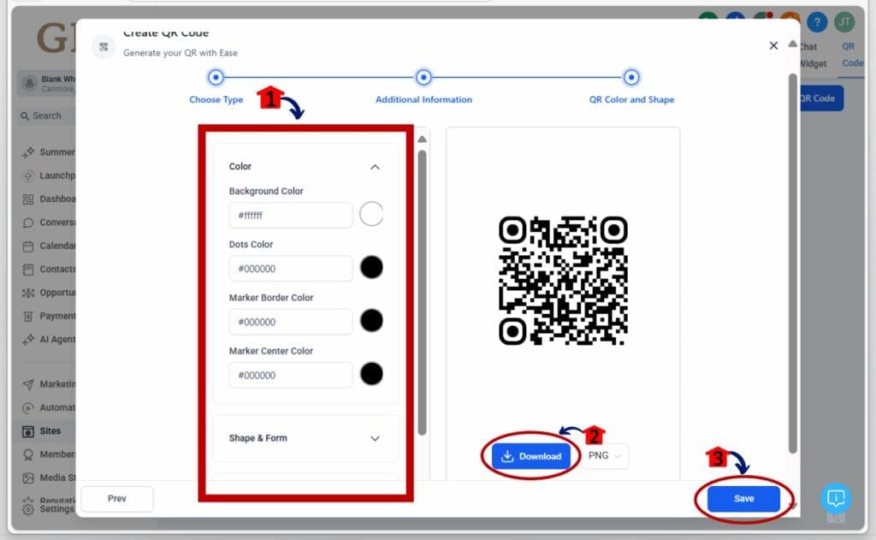876x540 pixels.
Task: Click the Dashboard grid icon
Action: [28, 199]
